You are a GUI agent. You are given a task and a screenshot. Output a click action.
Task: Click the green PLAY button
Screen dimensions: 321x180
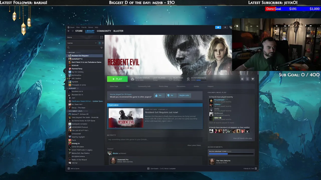pos(117,79)
